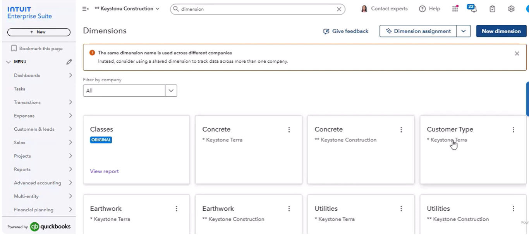This screenshot has width=529, height=237.
Task: Open Tasks in the left menu
Action: click(20, 89)
